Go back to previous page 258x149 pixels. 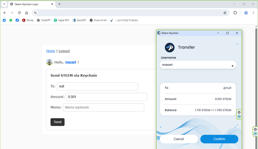[4, 13]
